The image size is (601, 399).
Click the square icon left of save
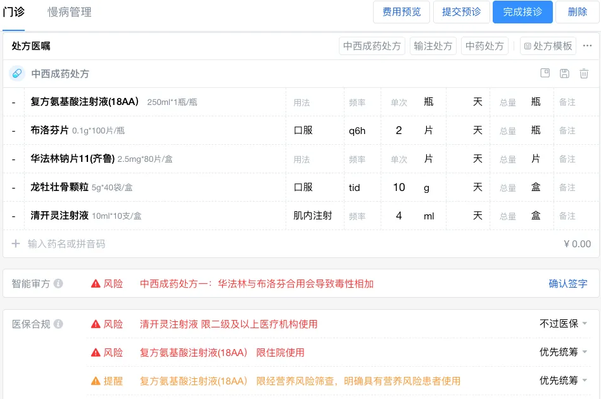pyautogui.click(x=545, y=73)
